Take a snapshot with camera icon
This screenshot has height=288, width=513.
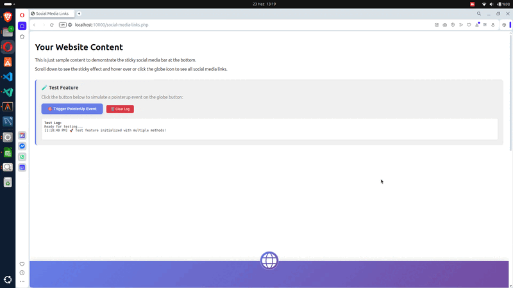[x=445, y=25]
